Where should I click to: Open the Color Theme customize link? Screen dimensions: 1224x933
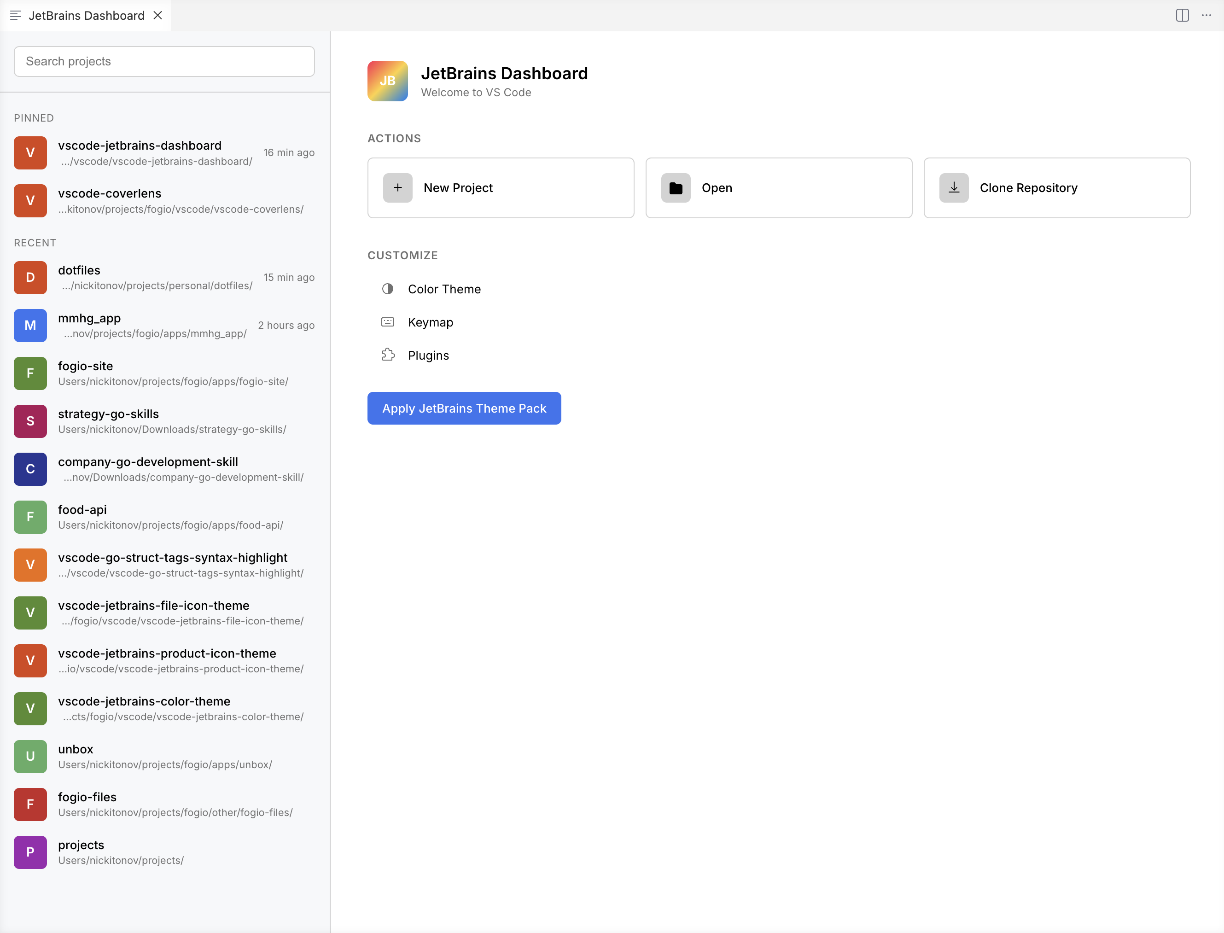(x=444, y=289)
